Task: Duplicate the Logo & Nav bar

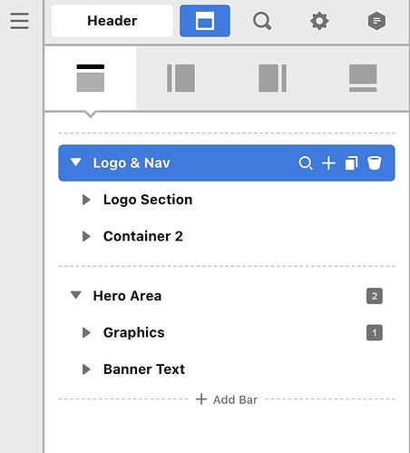Action: click(x=351, y=163)
